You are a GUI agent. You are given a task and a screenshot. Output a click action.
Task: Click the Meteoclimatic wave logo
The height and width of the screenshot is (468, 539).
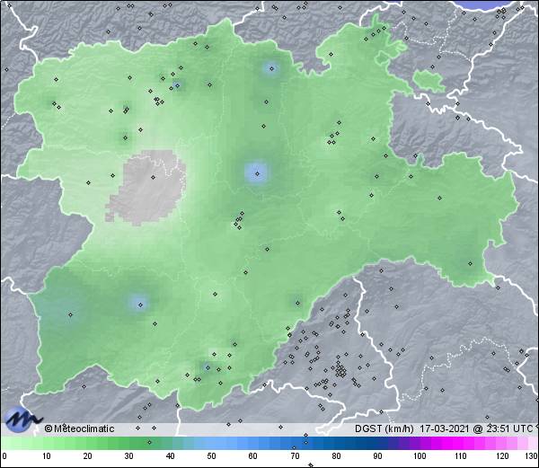pyautogui.click(x=23, y=419)
